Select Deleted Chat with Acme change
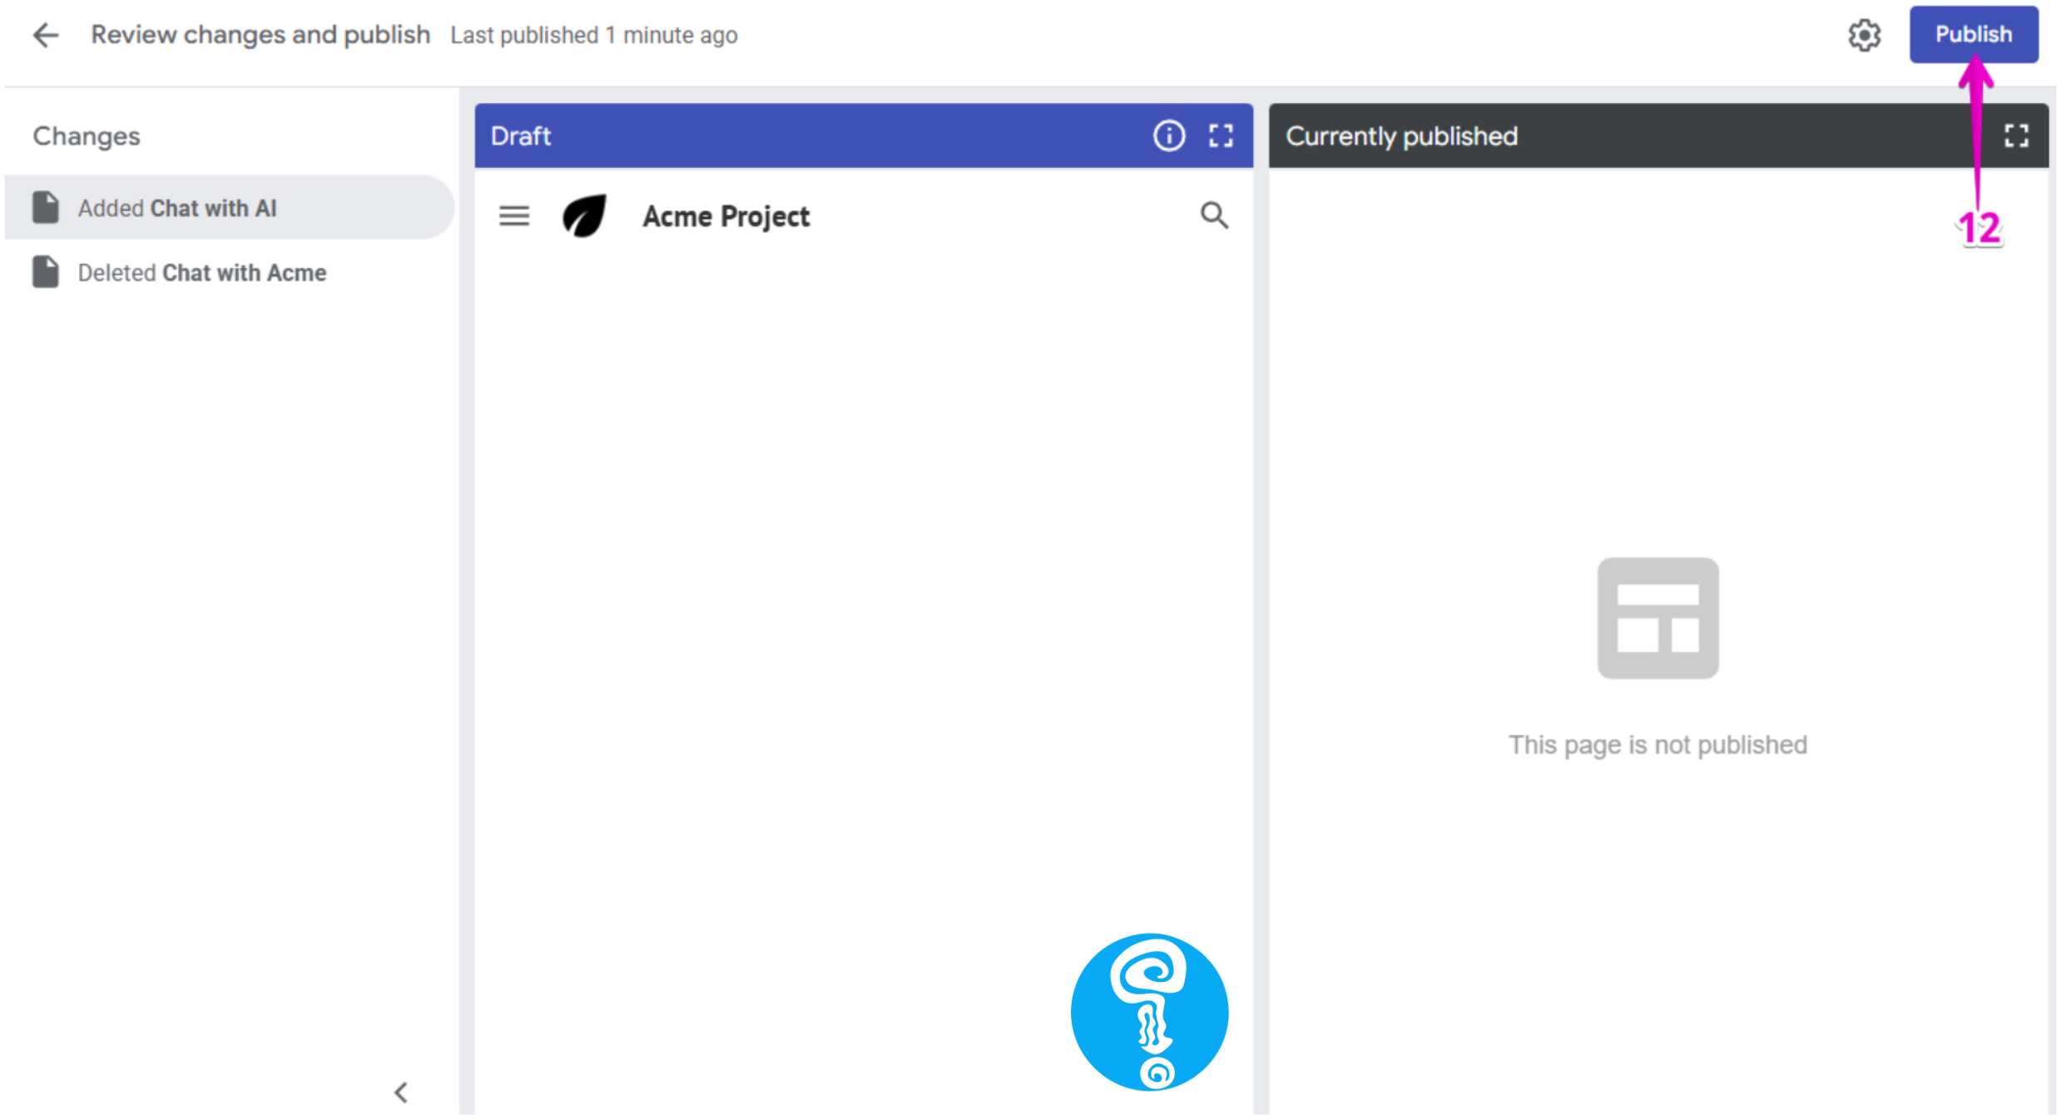Viewport: 2057px width, 1115px height. point(201,273)
